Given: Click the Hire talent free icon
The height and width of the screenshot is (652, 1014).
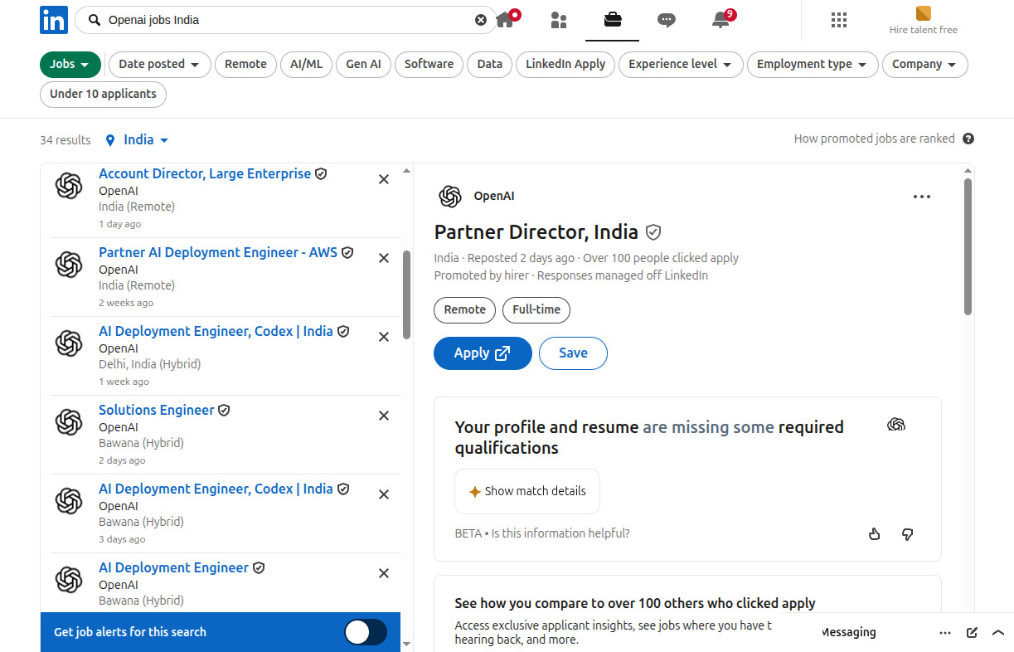Looking at the screenshot, I should 923,13.
